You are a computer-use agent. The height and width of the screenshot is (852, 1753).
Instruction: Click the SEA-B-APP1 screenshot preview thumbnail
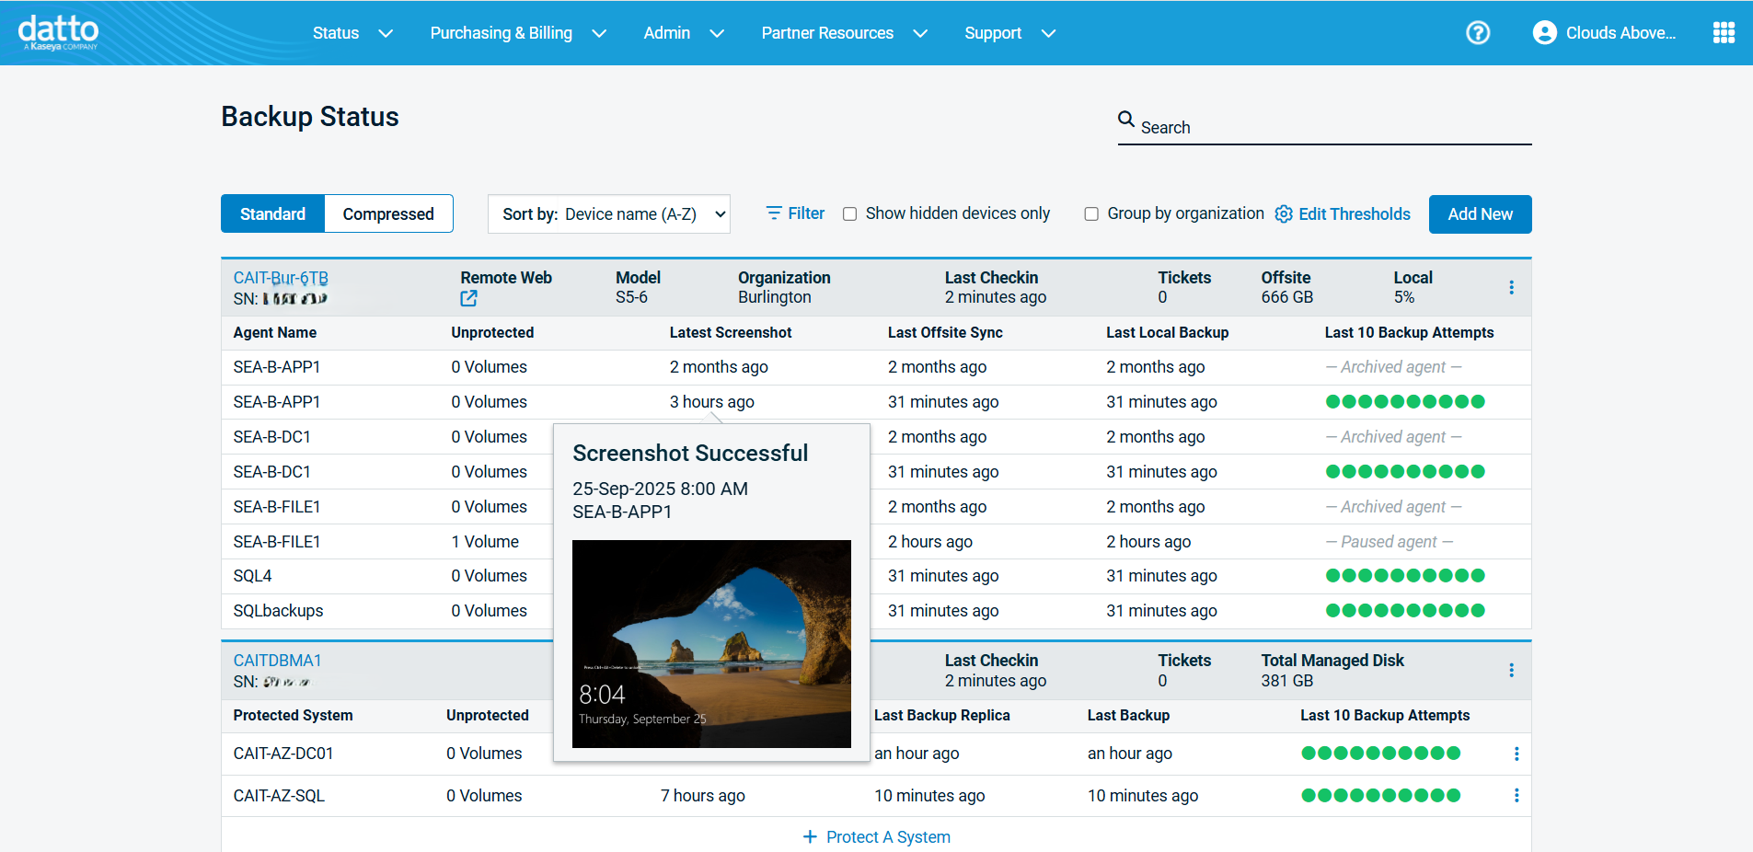710,643
